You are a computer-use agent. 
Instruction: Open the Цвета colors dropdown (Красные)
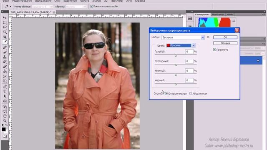point(181,45)
